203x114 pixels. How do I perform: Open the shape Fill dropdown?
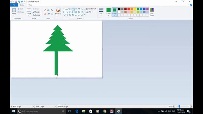89,12
